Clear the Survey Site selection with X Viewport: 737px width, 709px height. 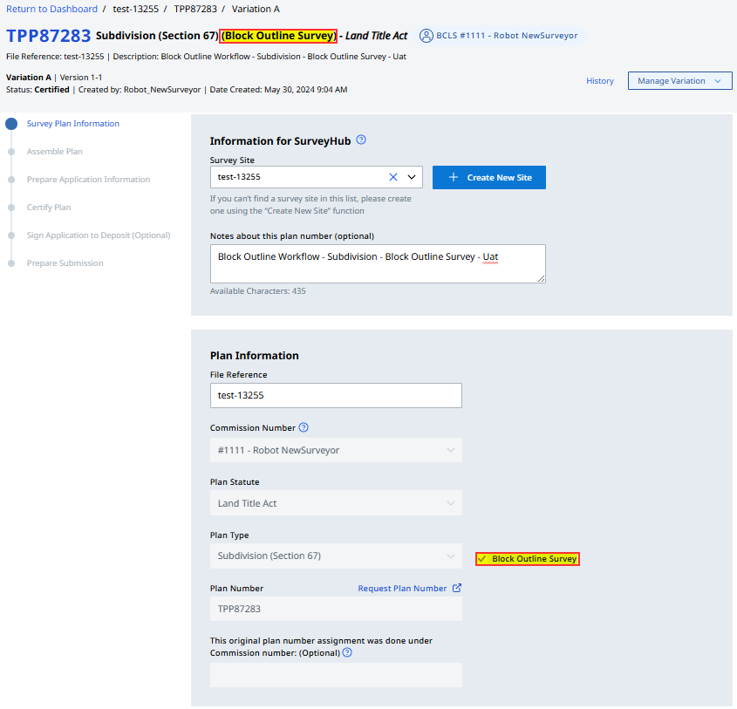click(392, 177)
